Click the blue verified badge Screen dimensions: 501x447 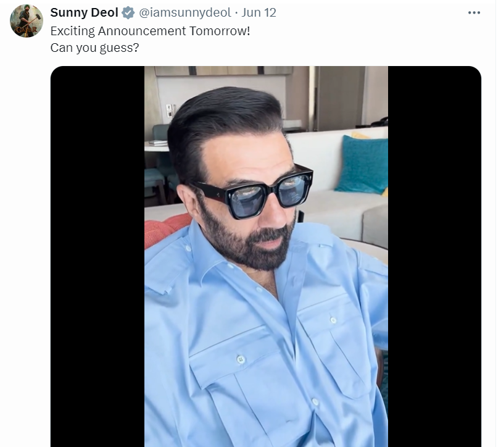coord(128,13)
